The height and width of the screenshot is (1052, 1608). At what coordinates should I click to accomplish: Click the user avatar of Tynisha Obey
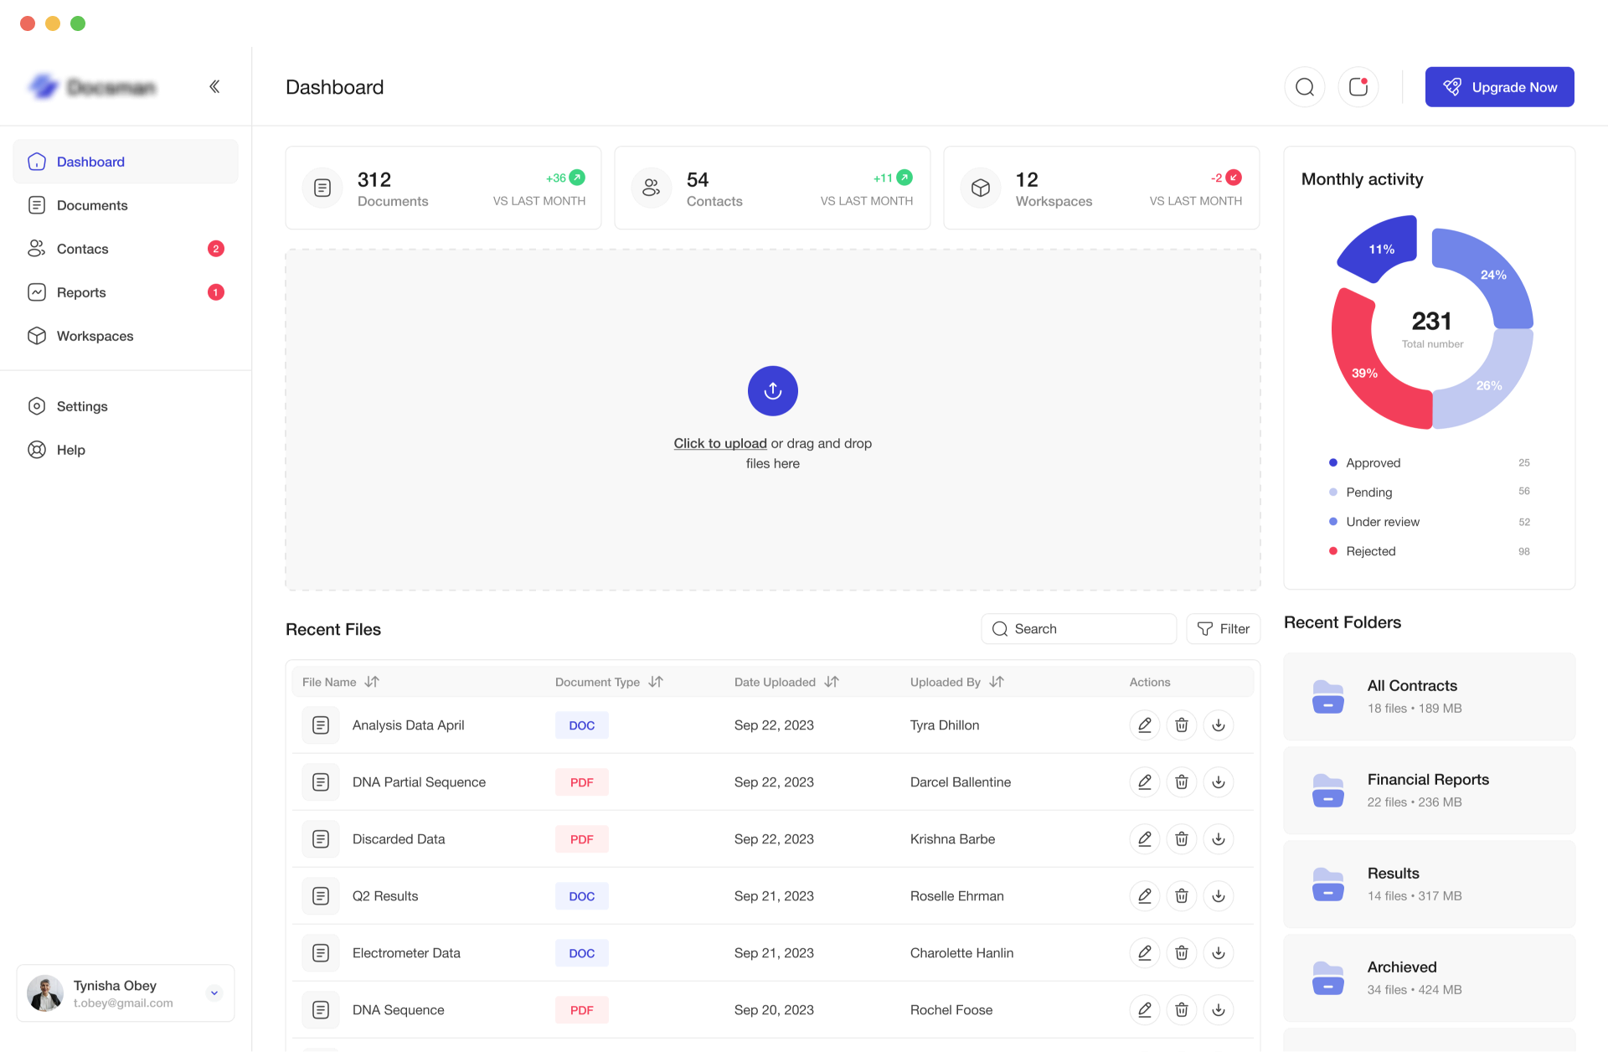click(45, 993)
